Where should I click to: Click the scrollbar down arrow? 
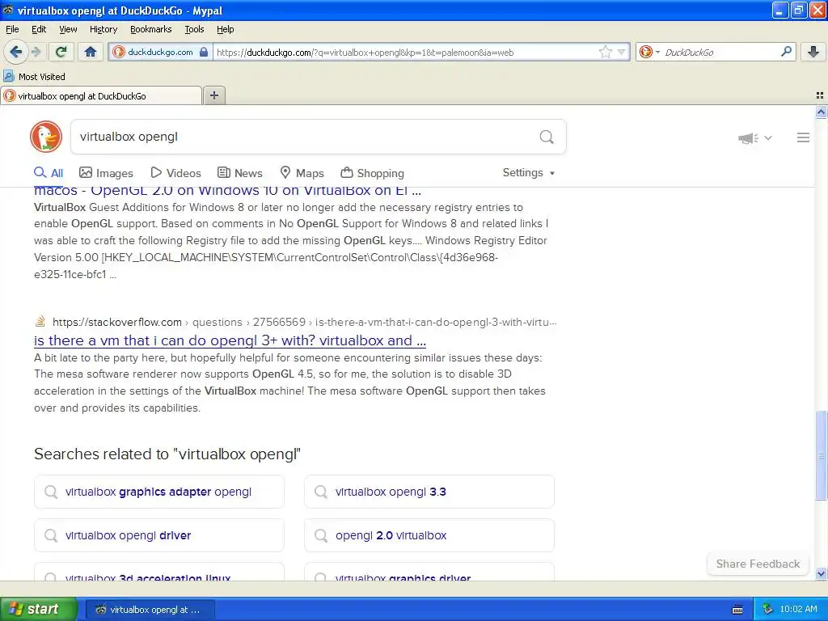pos(821,573)
